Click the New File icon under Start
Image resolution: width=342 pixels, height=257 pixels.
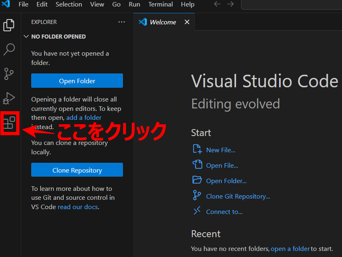point(197,149)
